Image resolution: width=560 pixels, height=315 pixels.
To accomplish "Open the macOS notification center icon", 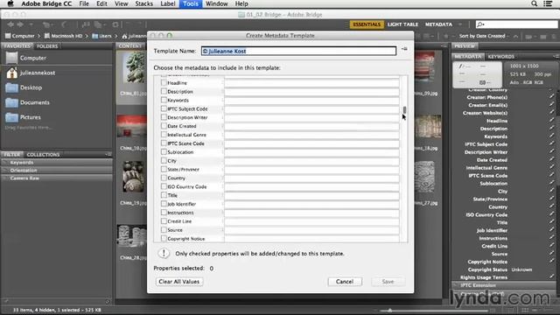I will pos(548,3).
